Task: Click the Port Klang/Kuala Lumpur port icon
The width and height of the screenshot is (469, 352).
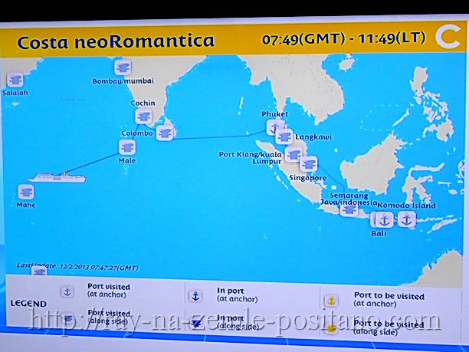Action: 293,154
